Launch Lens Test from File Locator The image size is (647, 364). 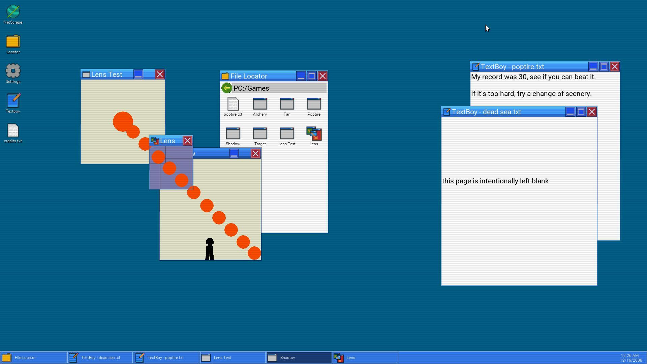pyautogui.click(x=287, y=136)
